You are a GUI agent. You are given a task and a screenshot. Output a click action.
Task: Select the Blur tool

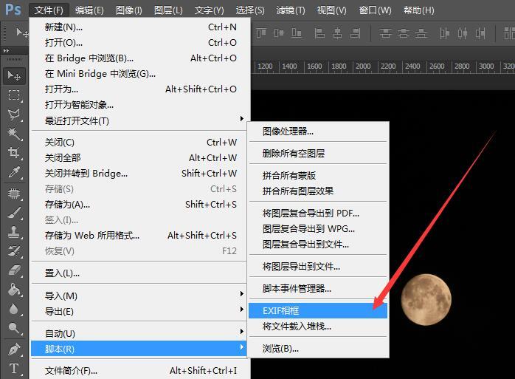point(14,309)
